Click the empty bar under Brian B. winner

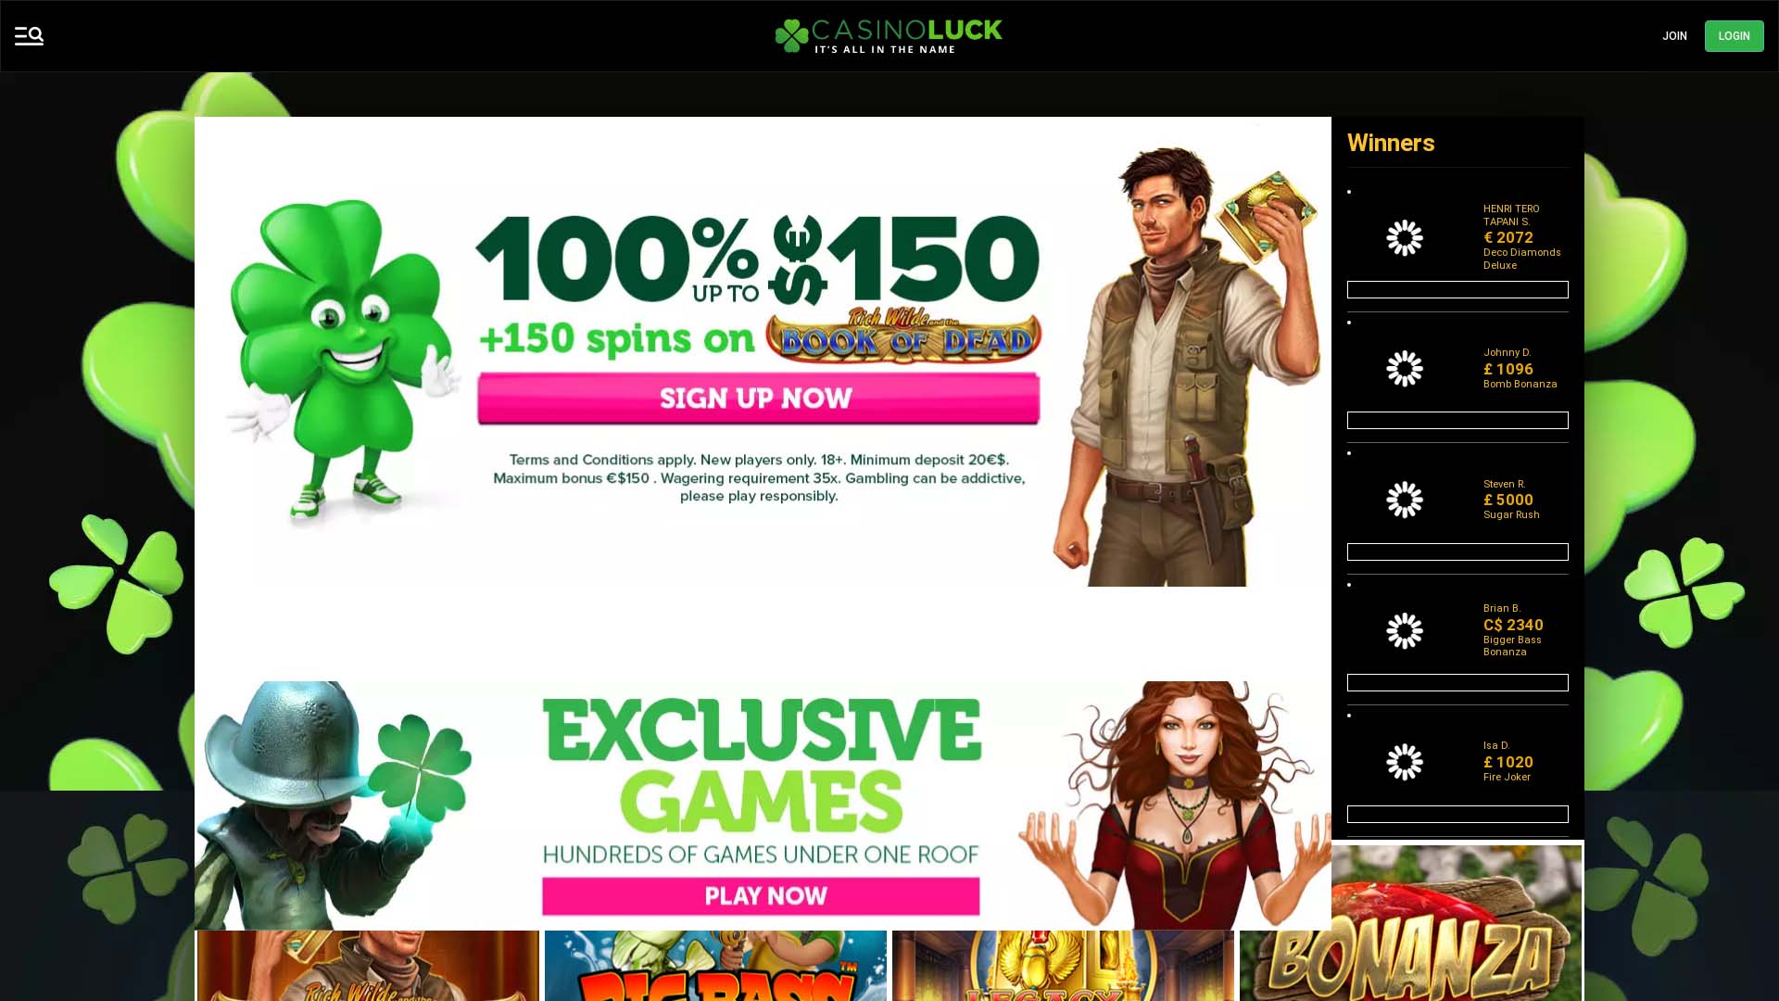pyautogui.click(x=1457, y=683)
